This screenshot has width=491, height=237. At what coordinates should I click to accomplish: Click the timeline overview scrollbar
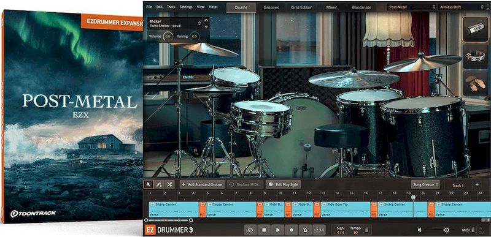[168, 220]
